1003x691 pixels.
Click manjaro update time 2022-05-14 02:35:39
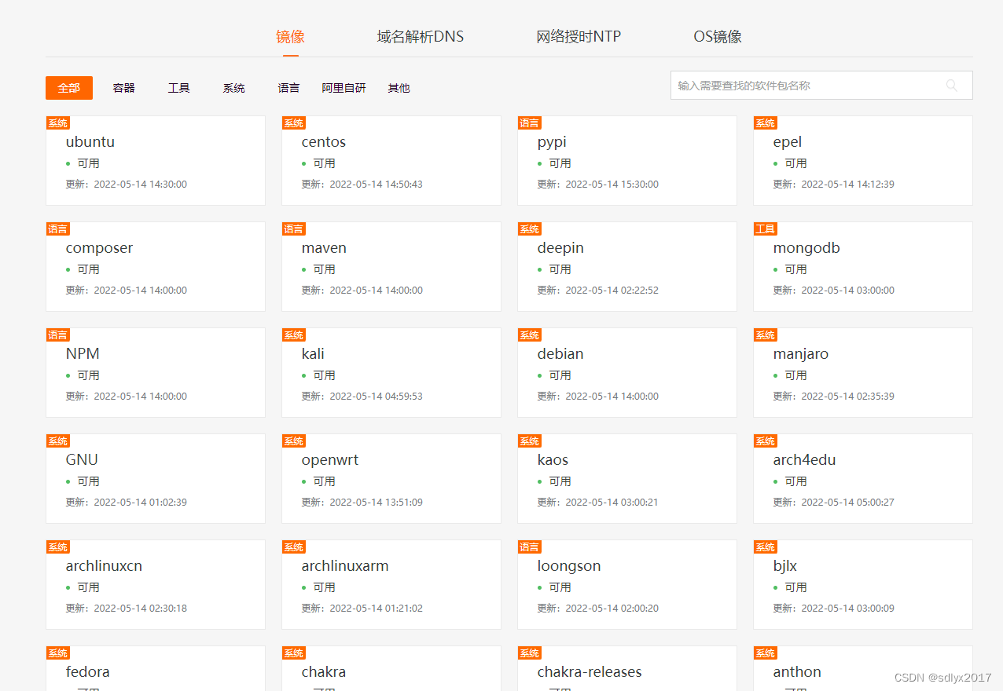(848, 397)
